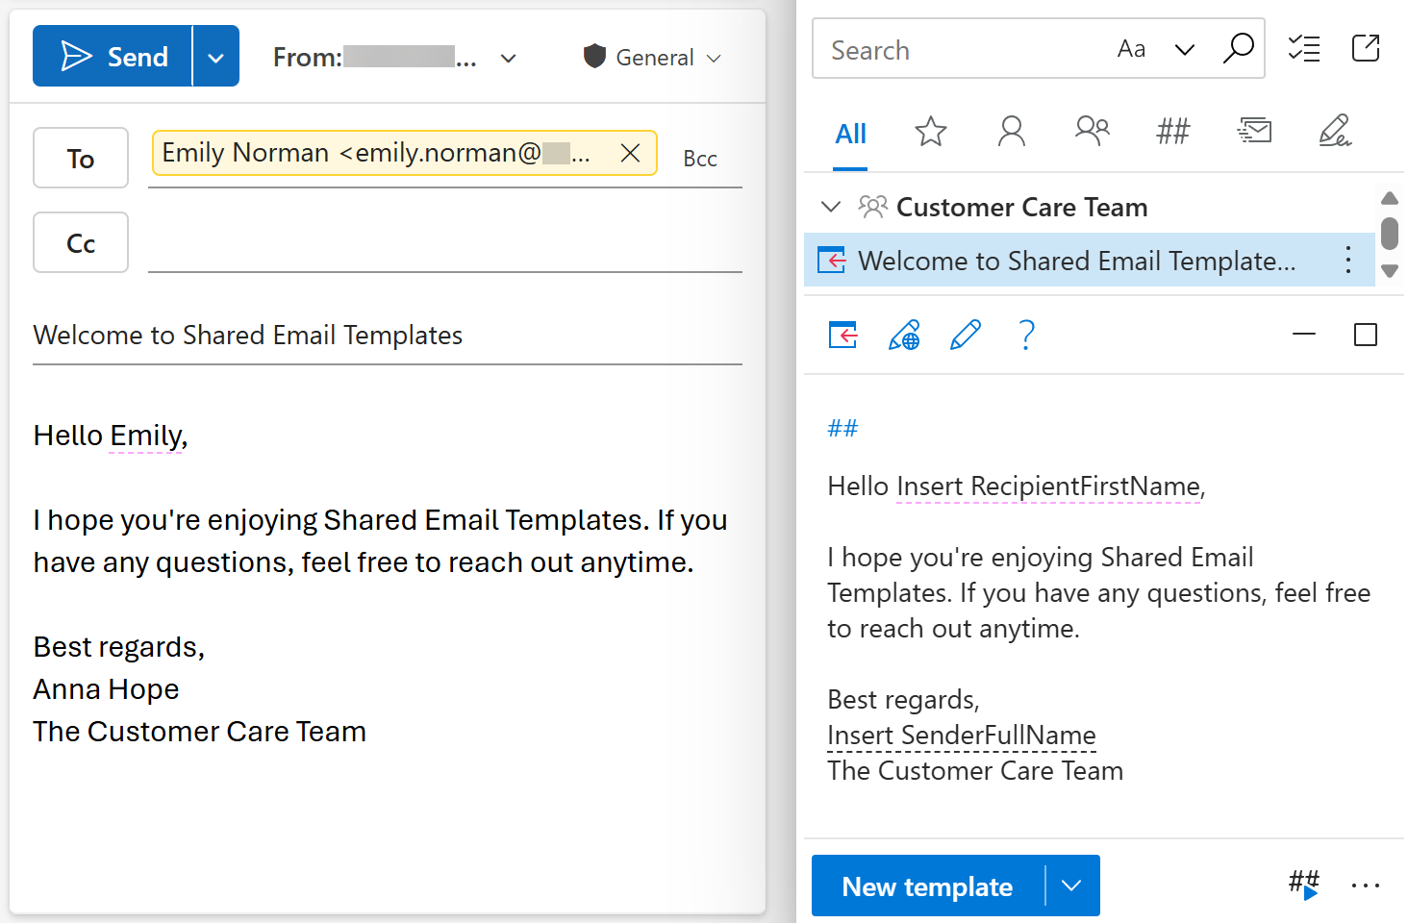Screen dimensions: 1408x923
Task: Open the search magnifier in the templates pane
Action: pyautogui.click(x=1240, y=48)
